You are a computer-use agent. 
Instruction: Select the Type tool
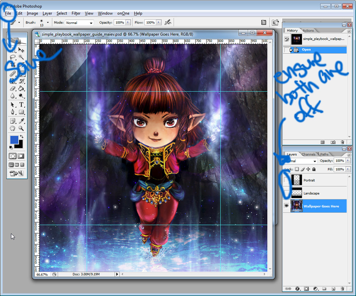click(21, 104)
